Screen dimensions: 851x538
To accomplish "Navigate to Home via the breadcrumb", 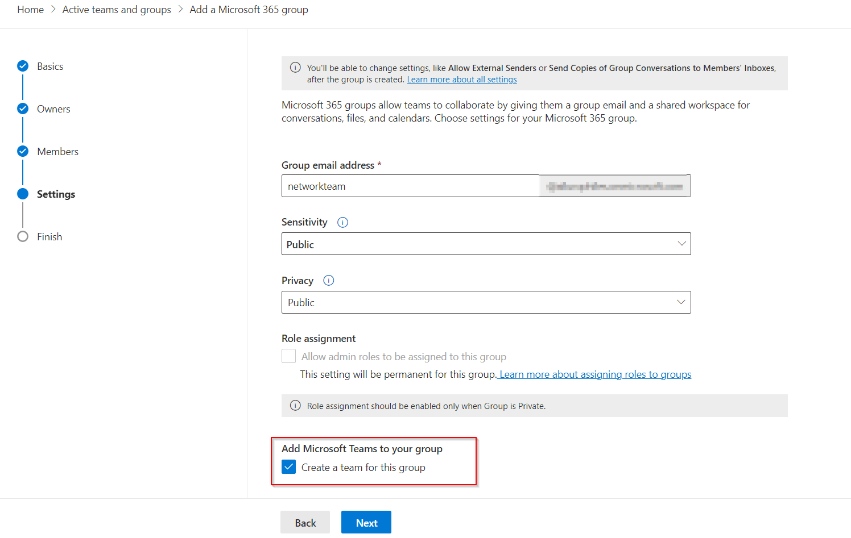I will point(30,9).
